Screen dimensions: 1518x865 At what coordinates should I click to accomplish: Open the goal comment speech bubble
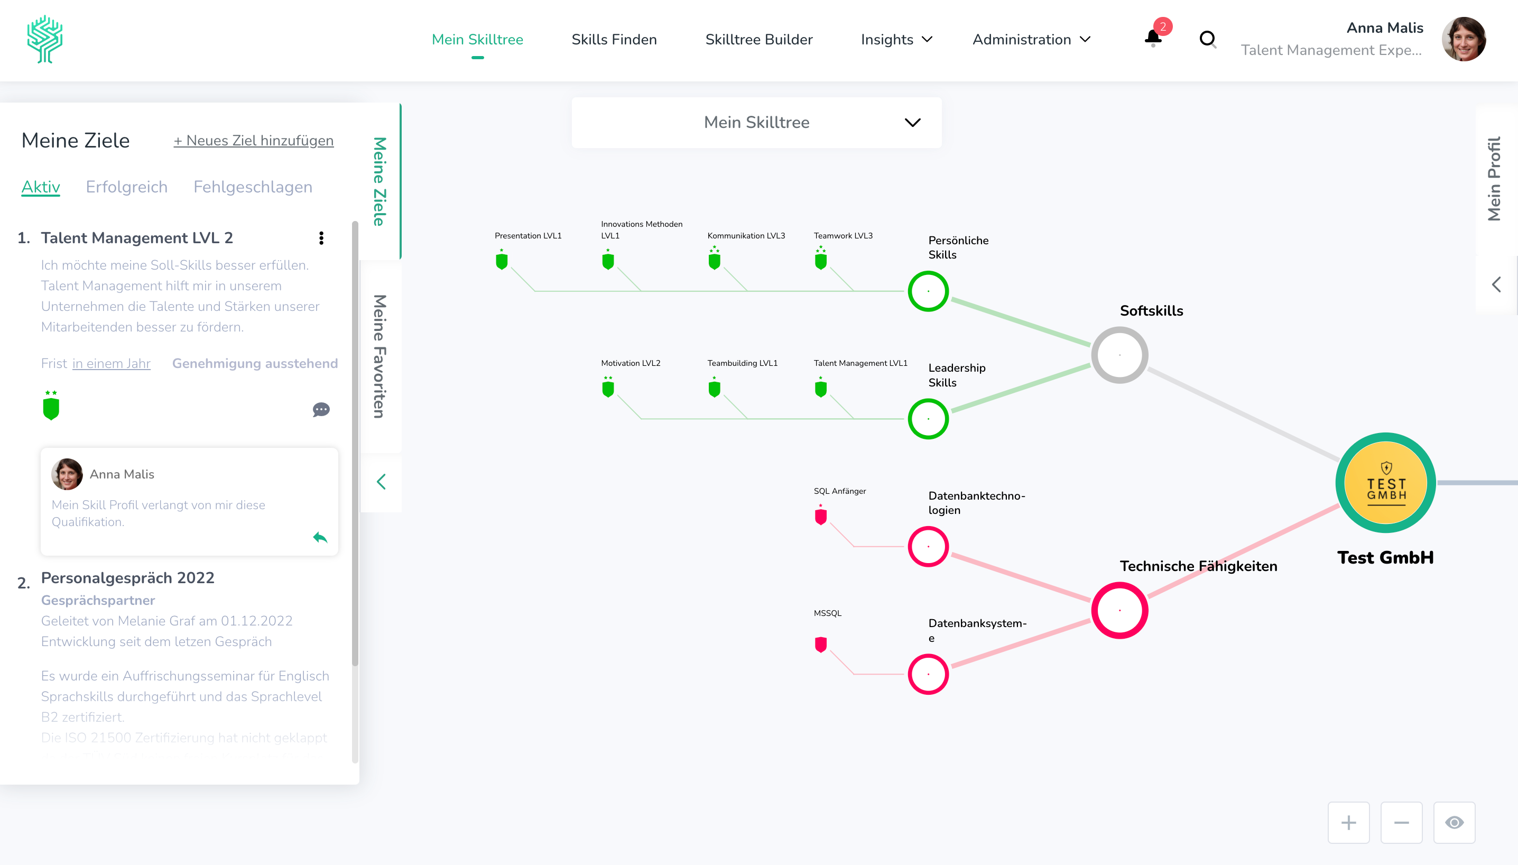[321, 409]
